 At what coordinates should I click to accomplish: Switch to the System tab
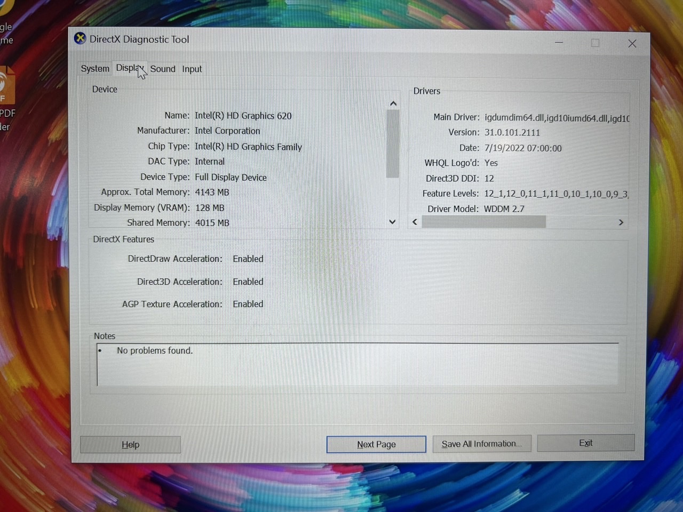coord(95,69)
